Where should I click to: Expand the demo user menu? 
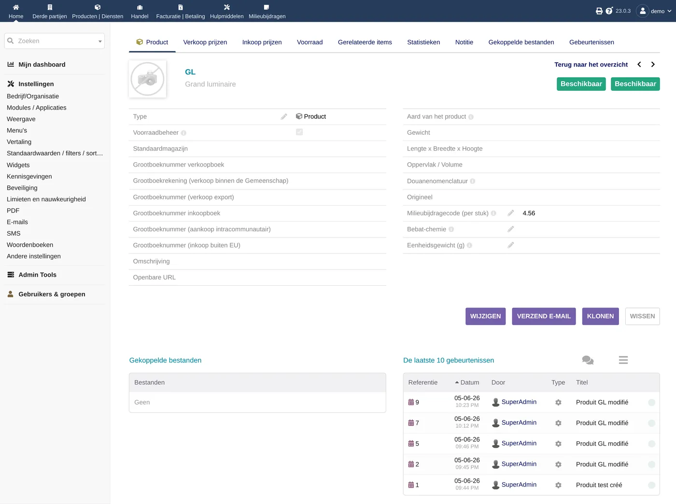point(655,11)
